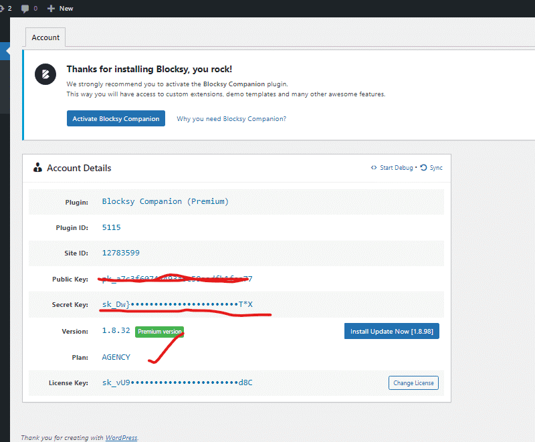Viewport: 535px width, 442px height.
Task: Click the masked License Key value
Action: point(177,382)
